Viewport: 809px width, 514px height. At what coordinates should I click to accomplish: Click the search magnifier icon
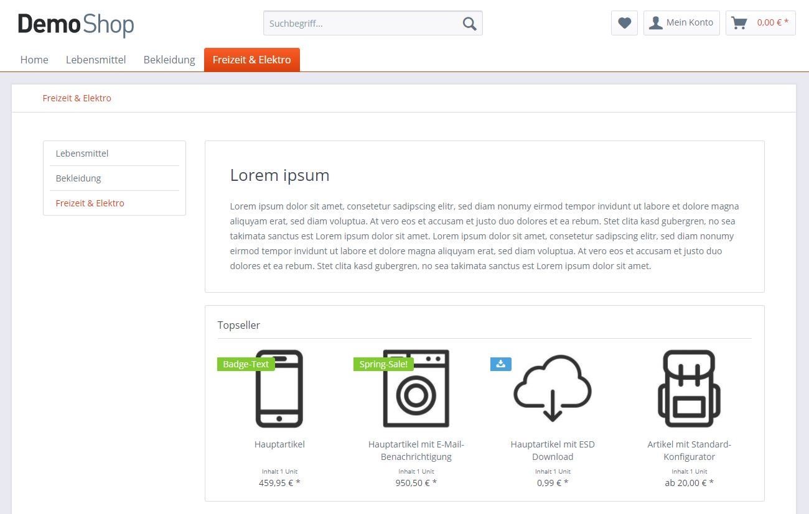pos(470,24)
